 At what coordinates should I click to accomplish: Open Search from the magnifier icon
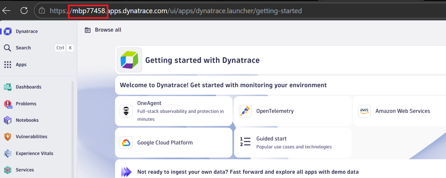[x=8, y=48]
